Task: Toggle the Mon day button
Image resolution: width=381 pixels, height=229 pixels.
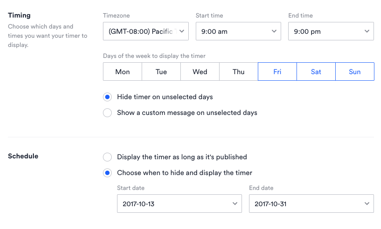Action: click(x=122, y=72)
